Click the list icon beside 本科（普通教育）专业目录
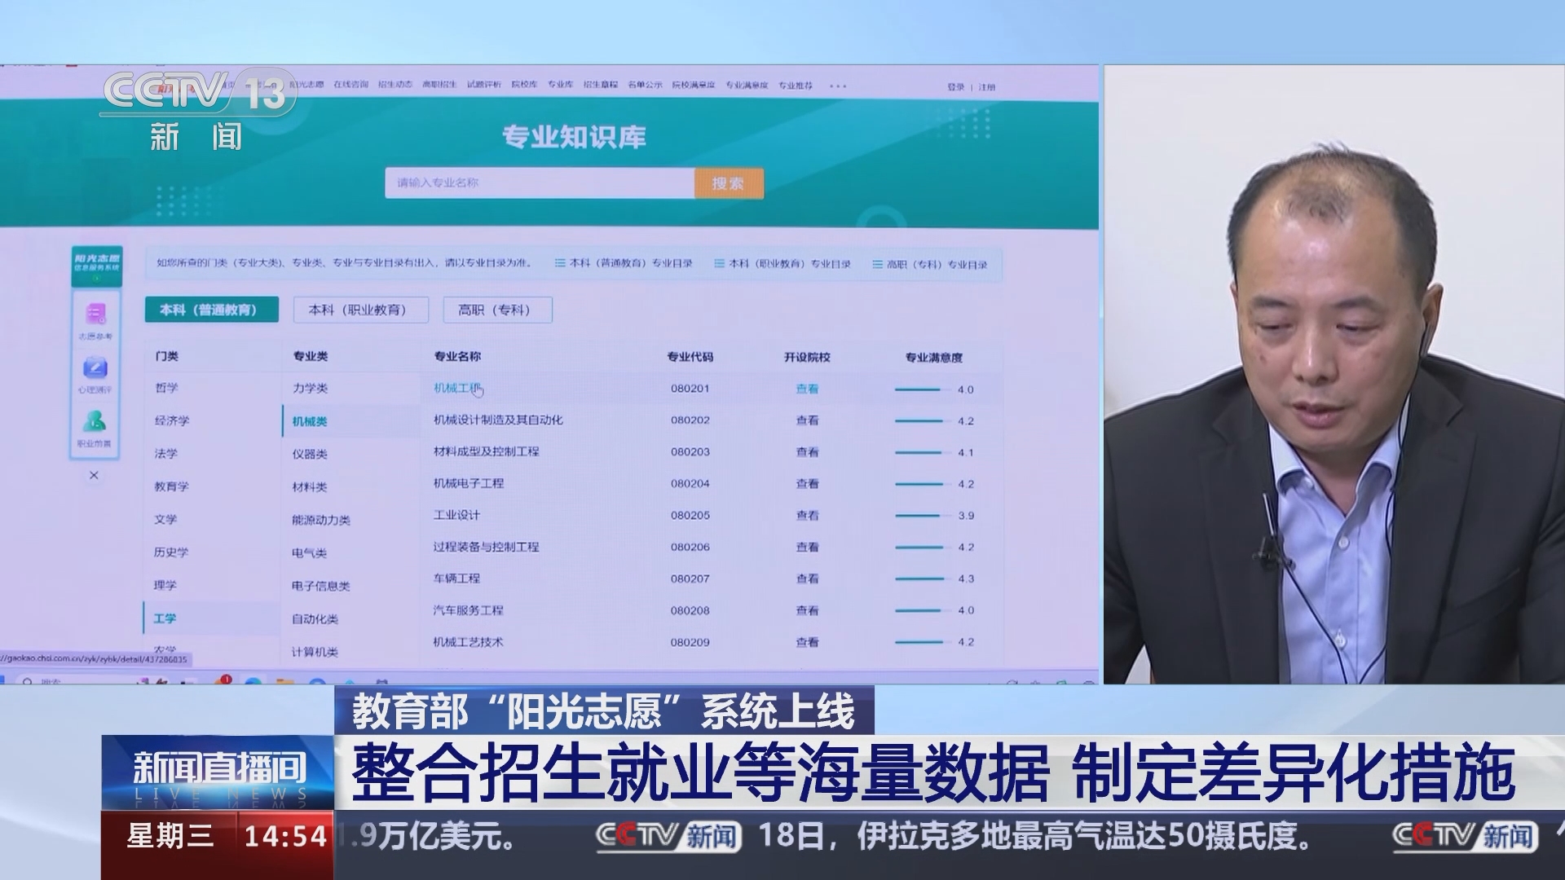This screenshot has width=1565, height=880. 559,263
